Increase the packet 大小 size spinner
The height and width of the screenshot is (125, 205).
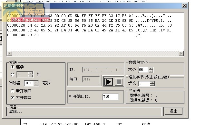tap(151, 68)
